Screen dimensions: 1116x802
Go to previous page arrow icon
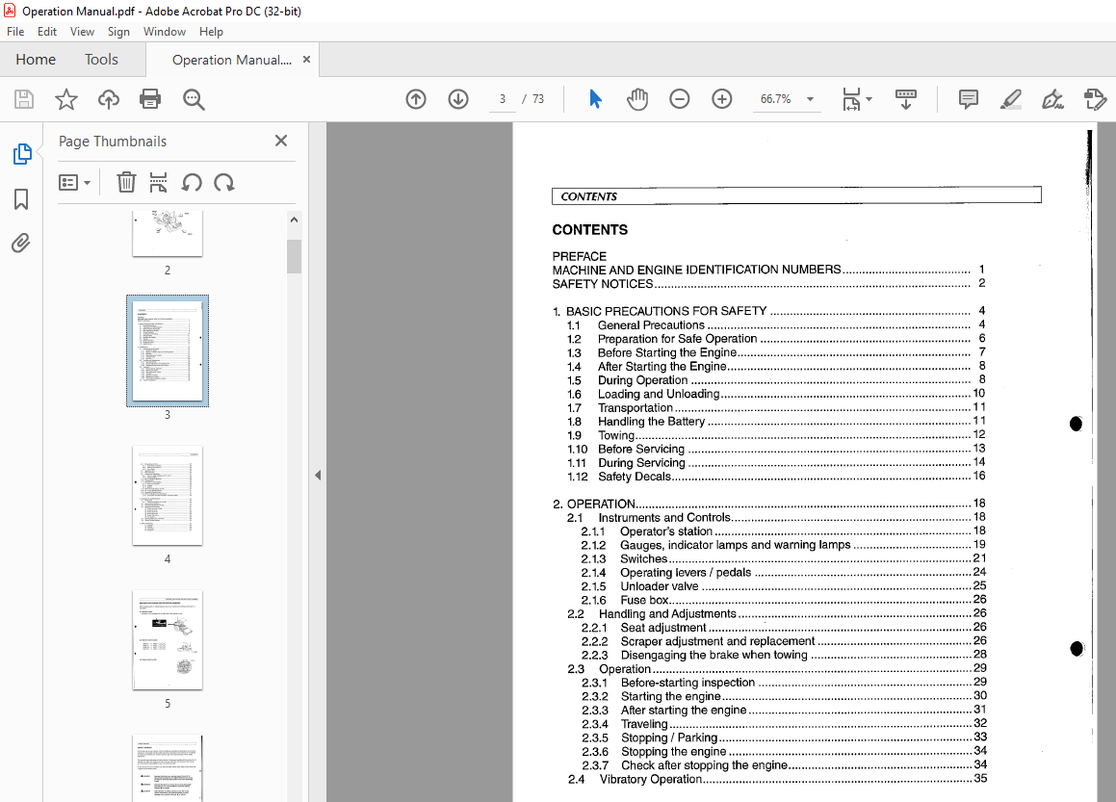tap(416, 99)
